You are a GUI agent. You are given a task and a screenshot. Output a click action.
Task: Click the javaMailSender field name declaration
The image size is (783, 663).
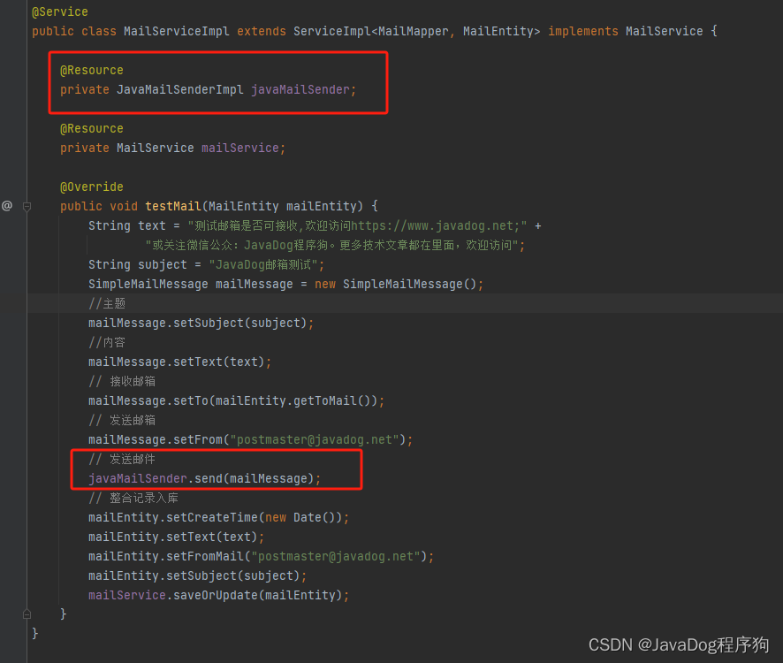(x=300, y=89)
